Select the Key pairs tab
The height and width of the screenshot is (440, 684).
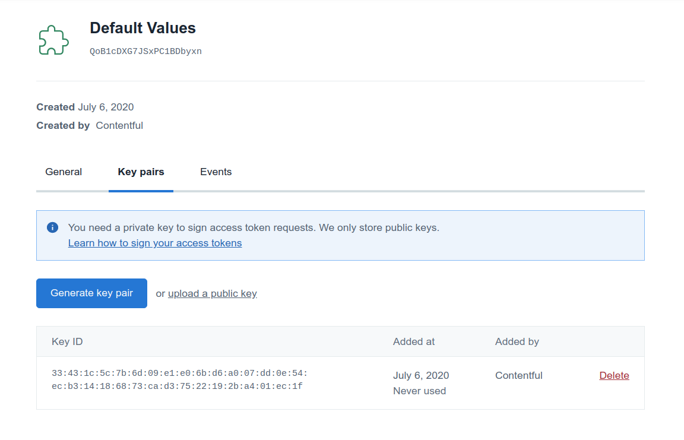click(141, 172)
